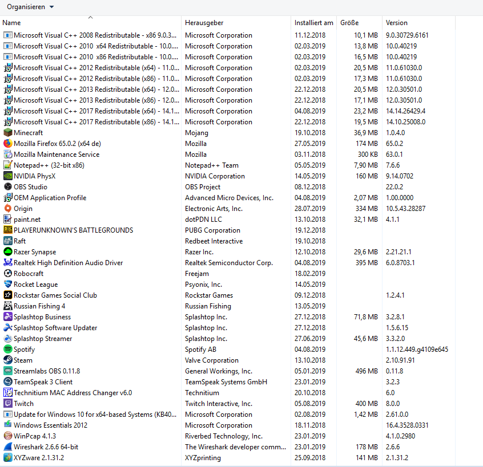Click install date 25.09.2018

click(310, 457)
